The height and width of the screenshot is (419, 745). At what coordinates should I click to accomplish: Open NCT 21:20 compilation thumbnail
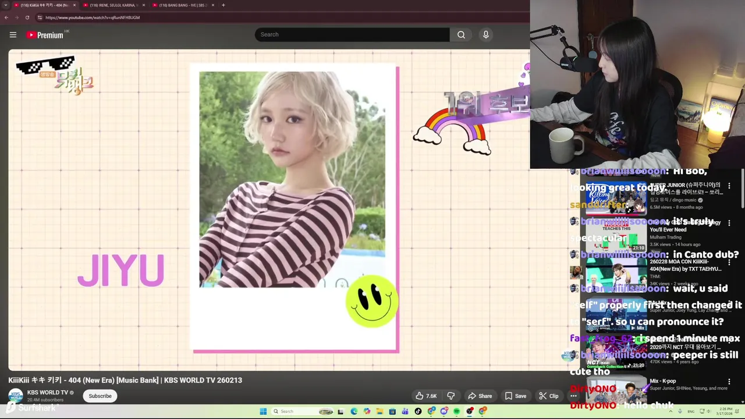[616, 352]
